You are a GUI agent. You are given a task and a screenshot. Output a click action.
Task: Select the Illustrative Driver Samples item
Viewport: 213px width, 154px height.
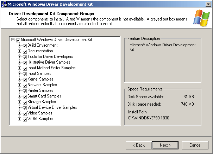coord(49,62)
